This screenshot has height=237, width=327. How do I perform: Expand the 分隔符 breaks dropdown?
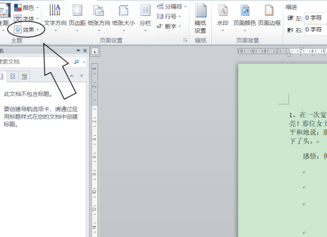pyautogui.click(x=171, y=7)
